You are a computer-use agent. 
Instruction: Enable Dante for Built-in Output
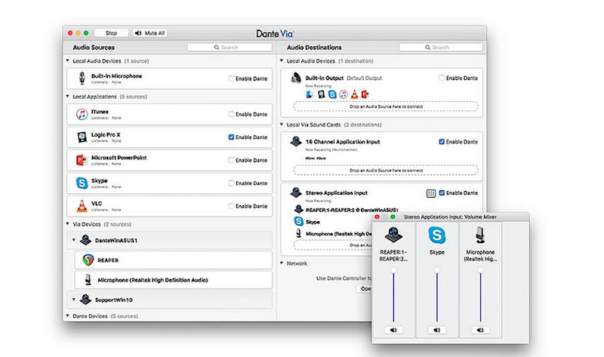pos(442,78)
